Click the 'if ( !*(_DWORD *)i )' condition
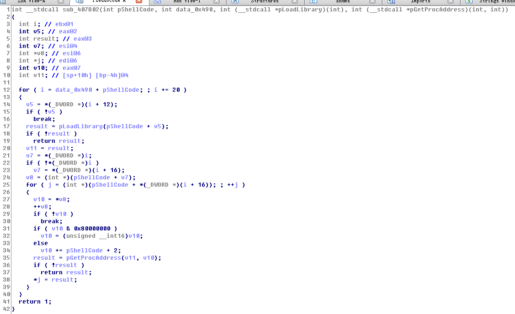This screenshot has width=515, height=314. [63, 163]
